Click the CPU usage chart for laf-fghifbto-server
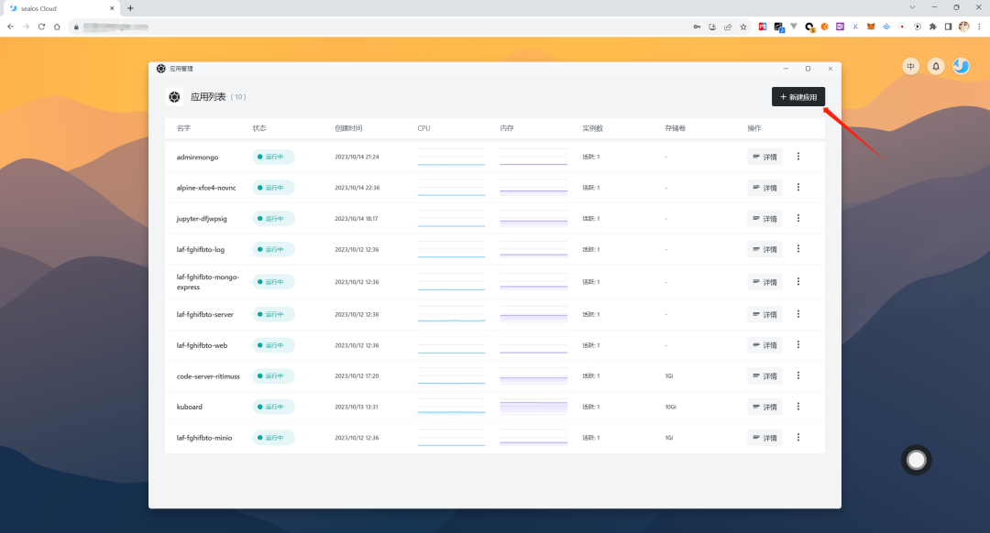The height and width of the screenshot is (533, 990). (x=451, y=314)
